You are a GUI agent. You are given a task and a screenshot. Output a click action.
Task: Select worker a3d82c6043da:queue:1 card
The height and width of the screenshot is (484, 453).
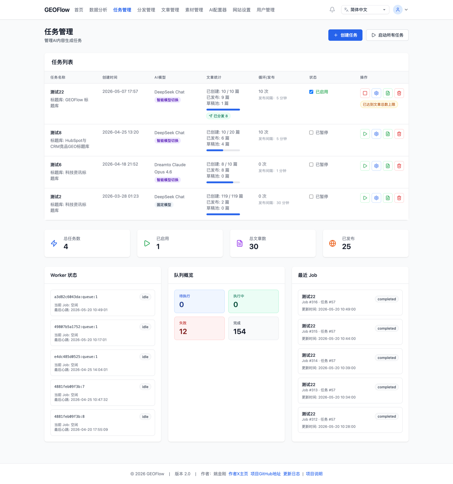click(103, 303)
